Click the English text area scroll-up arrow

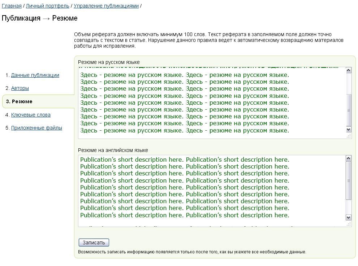point(348,158)
